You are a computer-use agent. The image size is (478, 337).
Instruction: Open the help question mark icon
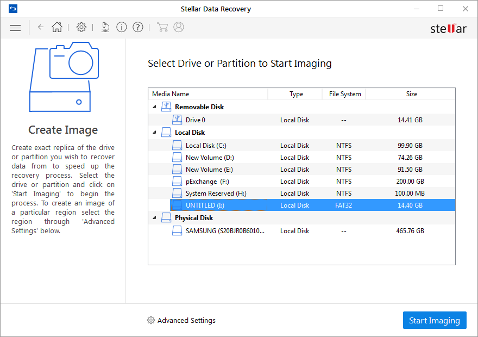pos(138,27)
